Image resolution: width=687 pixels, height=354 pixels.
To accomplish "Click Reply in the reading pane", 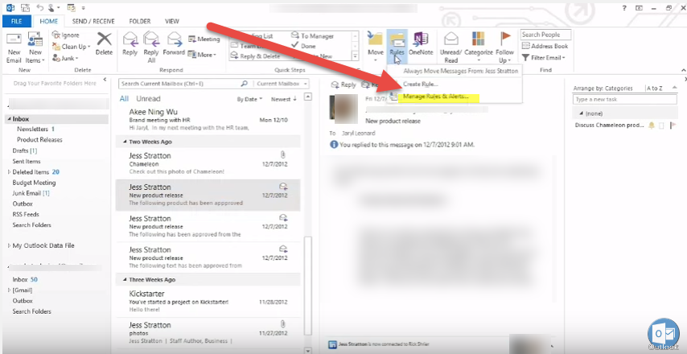I will click(343, 85).
